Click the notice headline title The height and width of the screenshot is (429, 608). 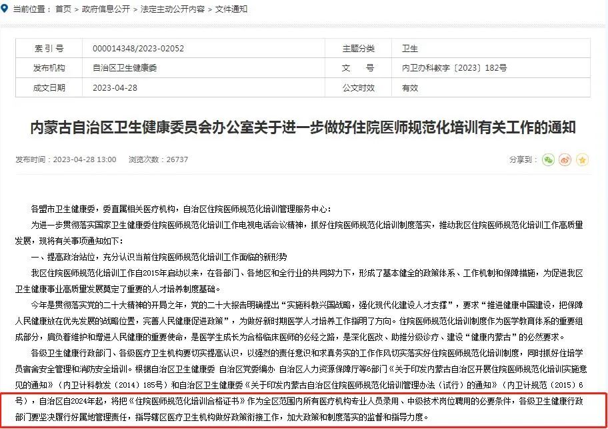click(303, 127)
